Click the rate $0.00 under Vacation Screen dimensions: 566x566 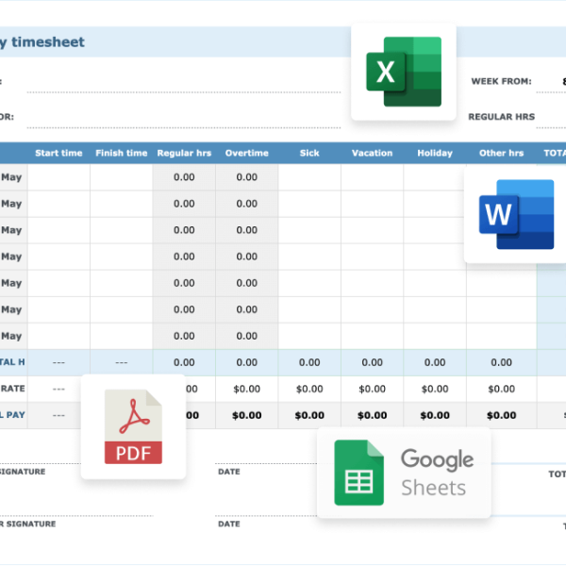pyautogui.click(x=373, y=389)
